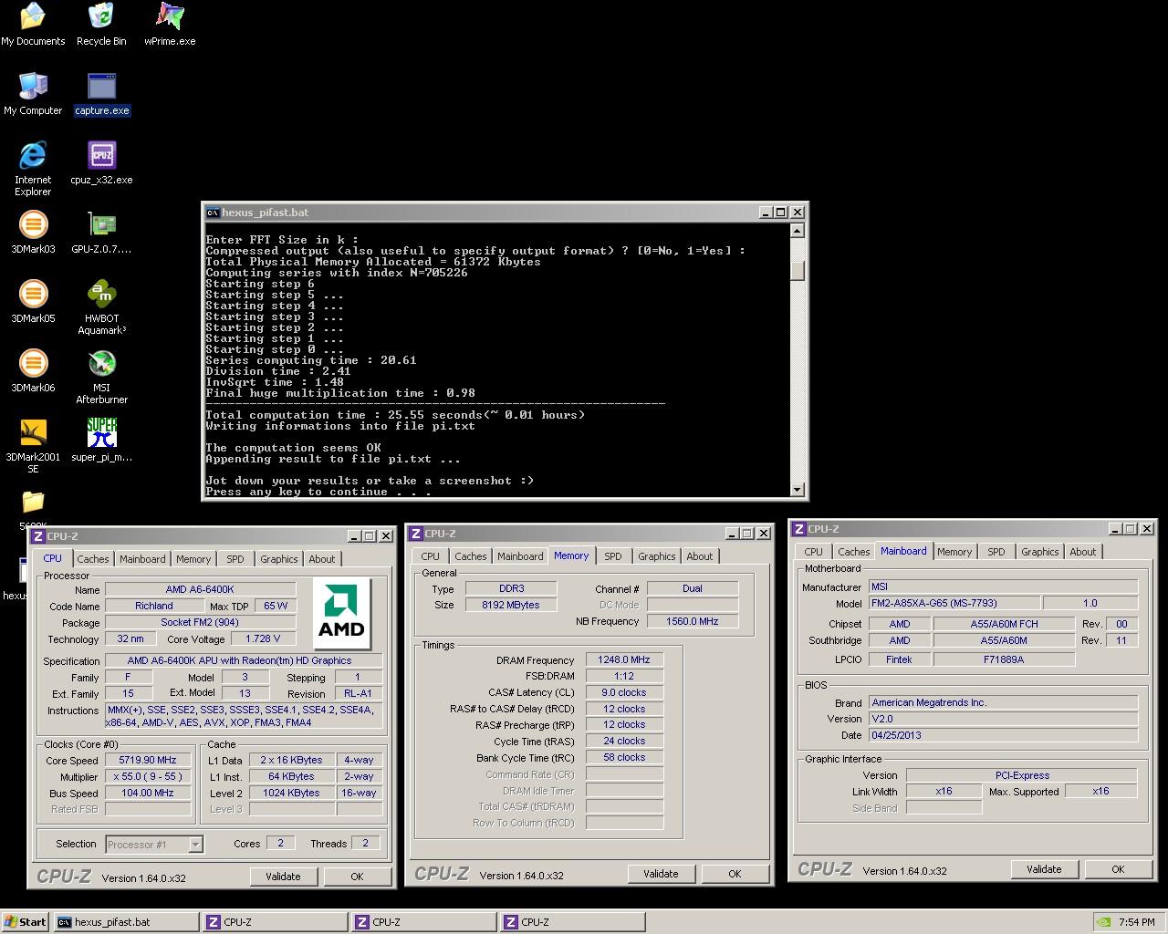Click the Z icon in Mainboard CPU-Z title bar

pyautogui.click(x=798, y=529)
